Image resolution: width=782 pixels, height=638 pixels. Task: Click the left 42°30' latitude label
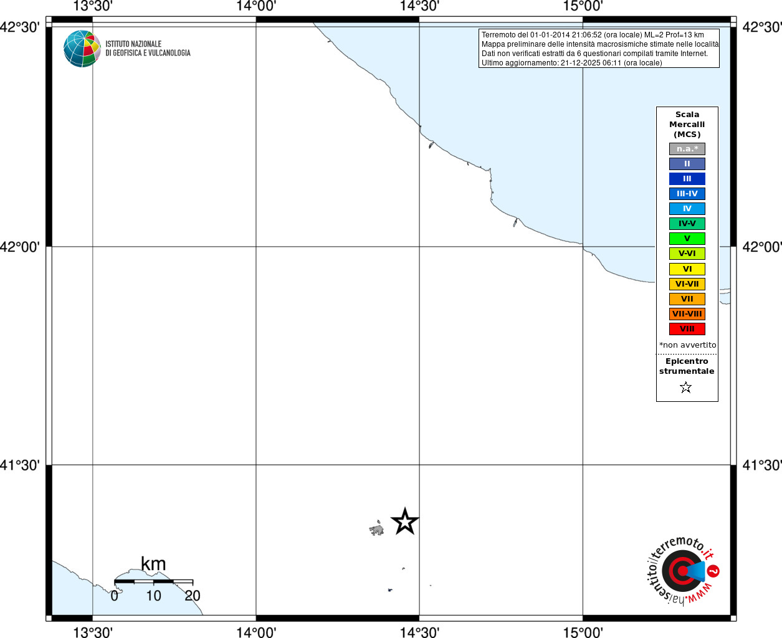[20, 27]
